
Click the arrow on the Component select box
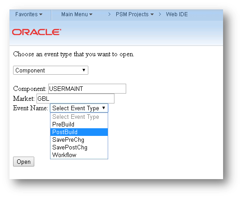coord(84,70)
